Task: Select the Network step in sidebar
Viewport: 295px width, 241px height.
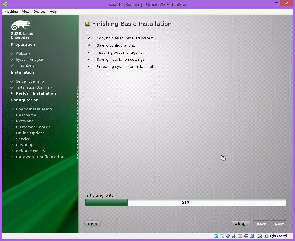Action: pyautogui.click(x=24, y=121)
